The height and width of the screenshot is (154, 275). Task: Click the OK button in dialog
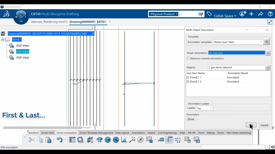tap(251, 125)
